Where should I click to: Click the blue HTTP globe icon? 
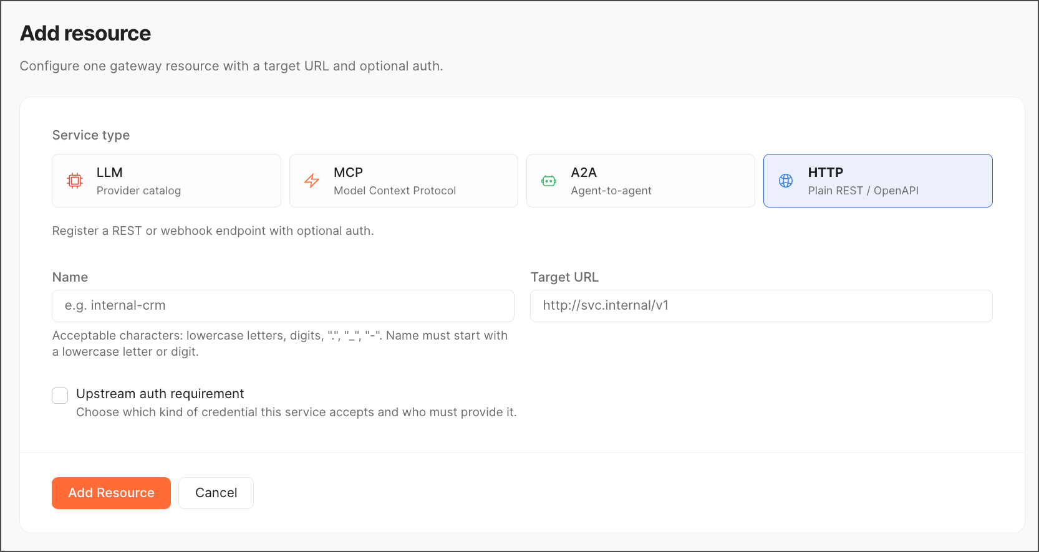(x=786, y=181)
